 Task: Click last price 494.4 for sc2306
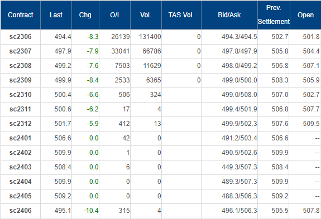[x=63, y=37]
